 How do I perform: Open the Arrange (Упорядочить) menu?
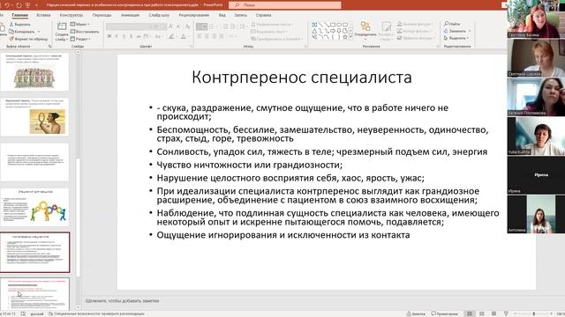(x=365, y=30)
